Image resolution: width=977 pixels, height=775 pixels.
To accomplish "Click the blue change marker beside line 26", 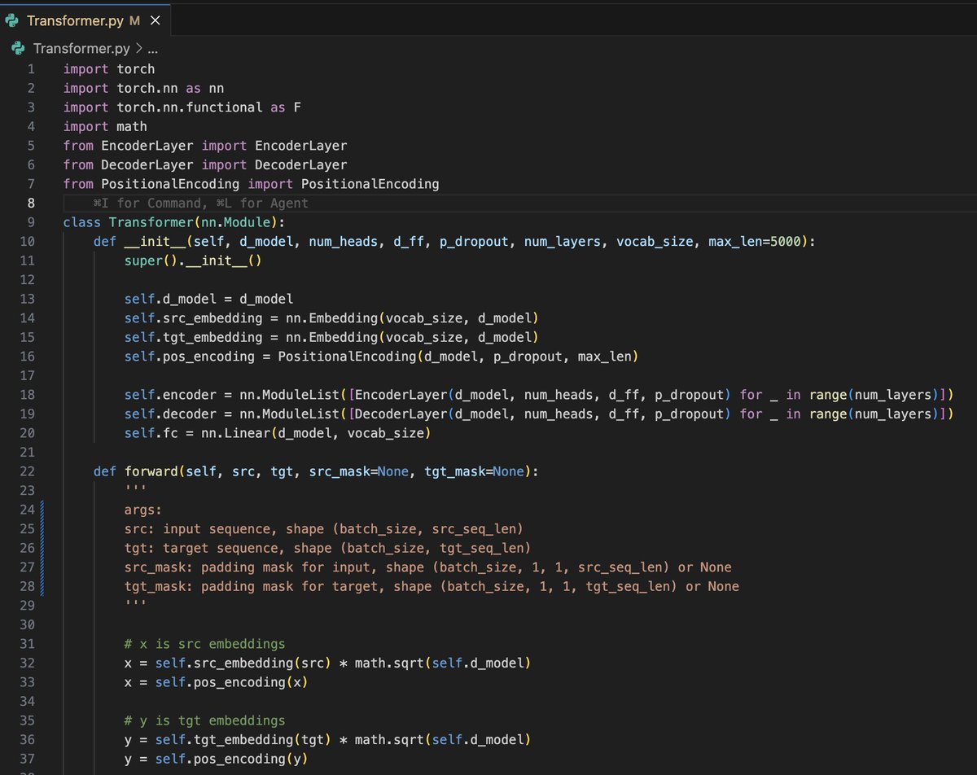I will pos(41,548).
